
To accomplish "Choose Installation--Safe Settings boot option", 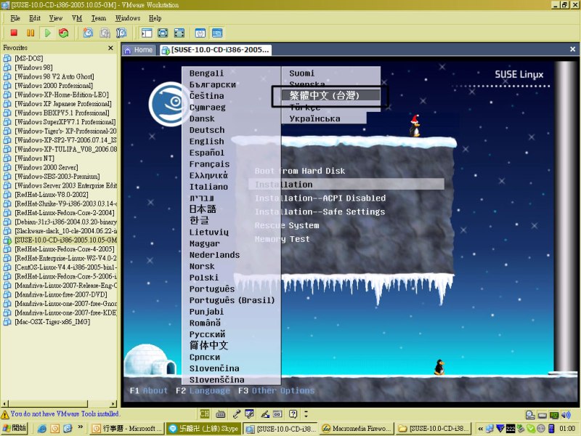I will (x=320, y=211).
